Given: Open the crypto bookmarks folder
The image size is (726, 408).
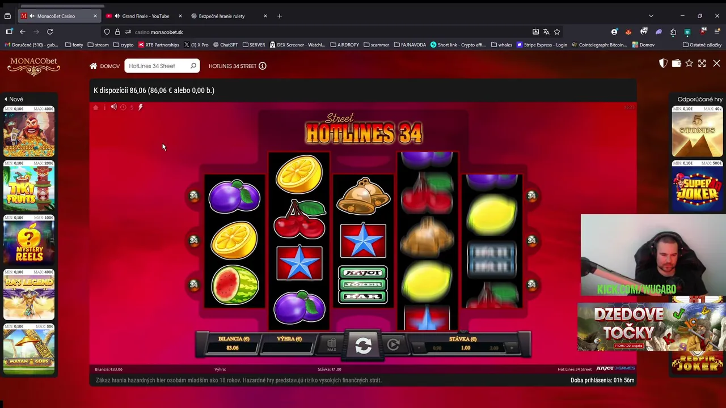Looking at the screenshot, I should (x=123, y=45).
